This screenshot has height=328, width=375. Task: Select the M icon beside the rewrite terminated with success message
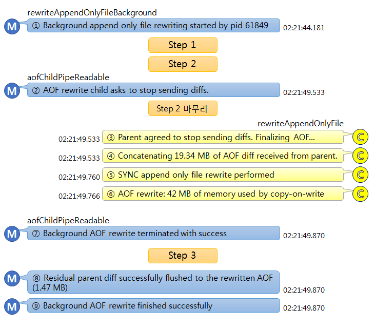pos(11,235)
